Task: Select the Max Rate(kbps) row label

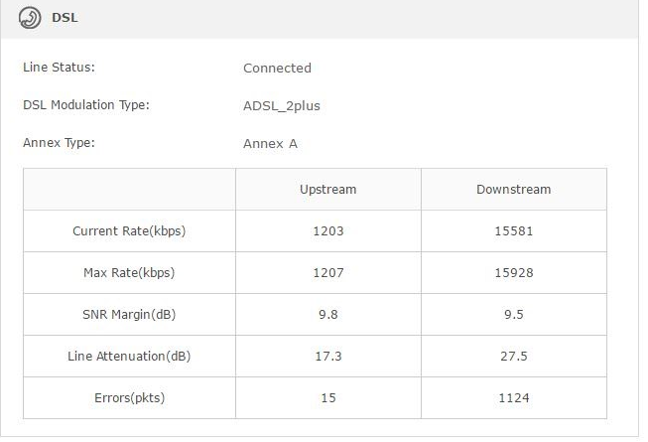Action: pos(129,273)
